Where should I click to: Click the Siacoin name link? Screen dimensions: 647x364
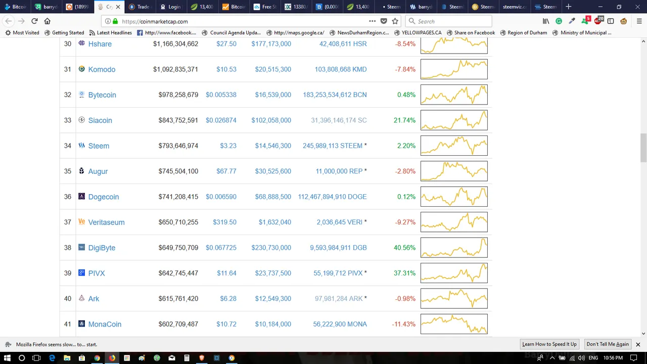[100, 120]
